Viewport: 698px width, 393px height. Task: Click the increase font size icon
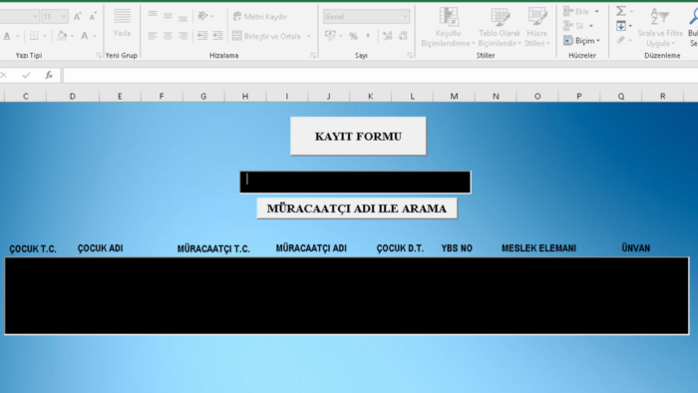tap(78, 17)
